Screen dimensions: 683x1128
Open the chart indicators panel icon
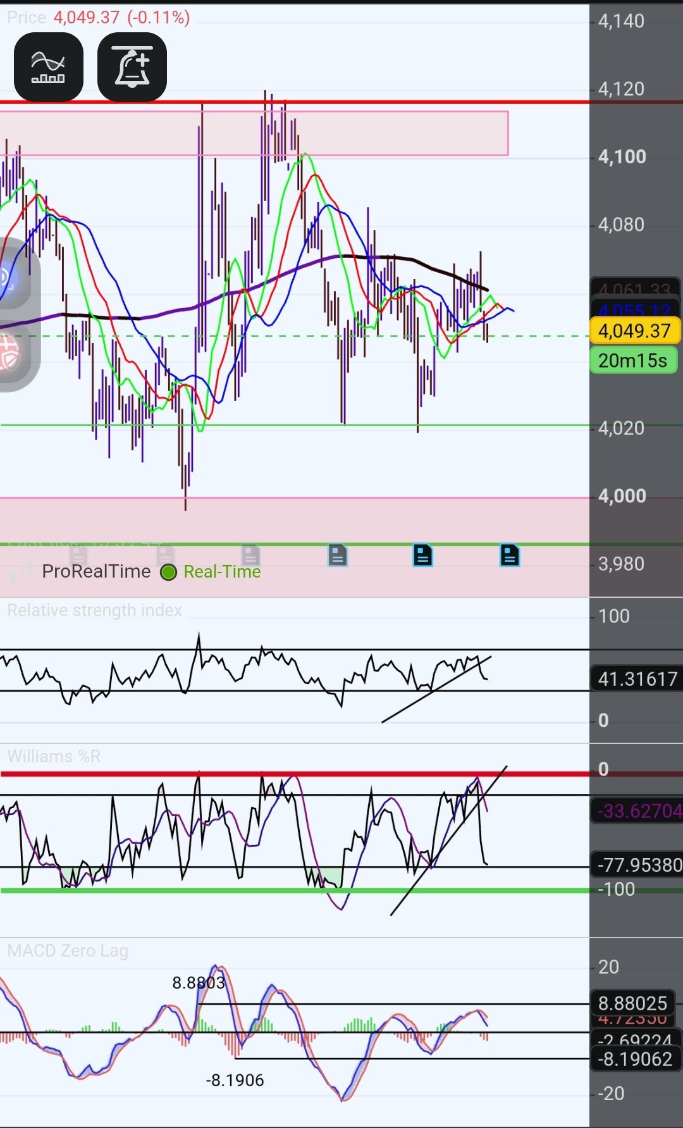click(x=49, y=67)
